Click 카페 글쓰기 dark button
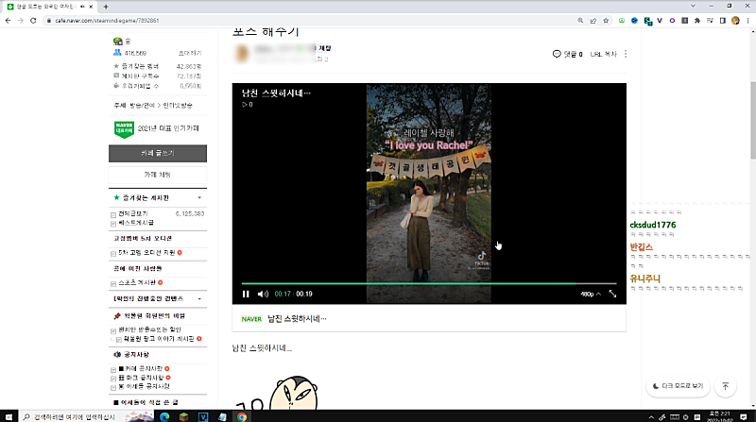 (158, 153)
